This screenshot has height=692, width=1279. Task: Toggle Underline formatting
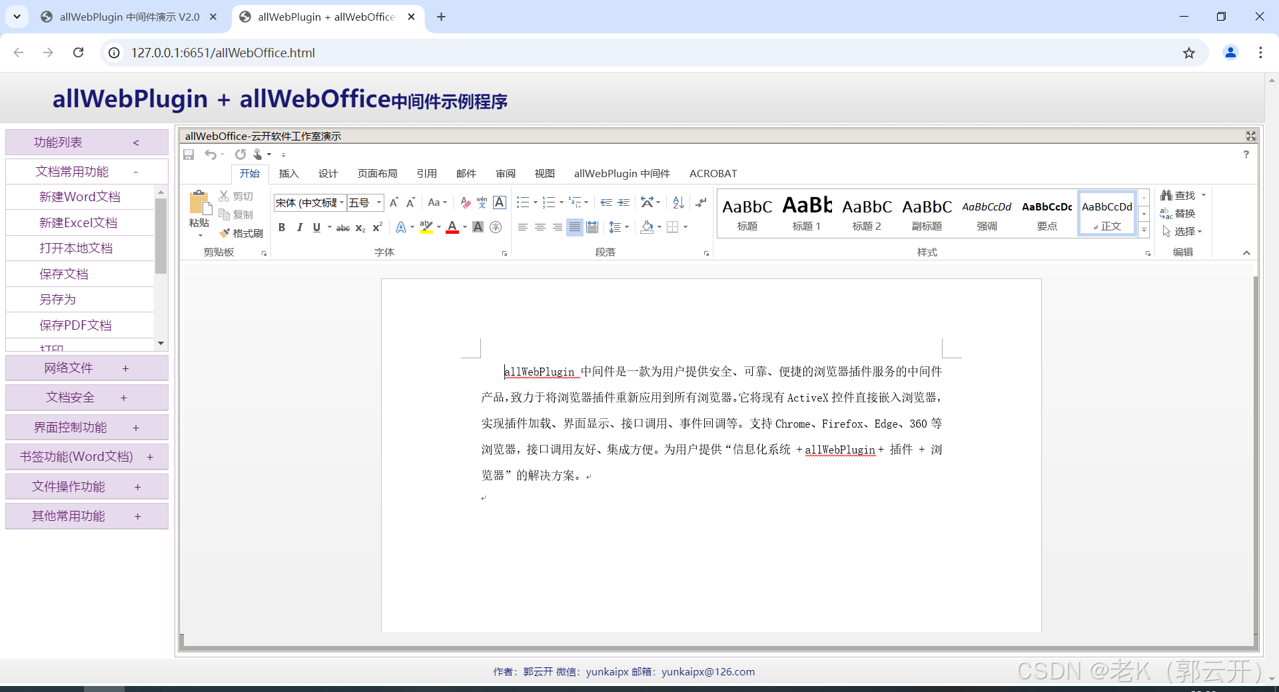[316, 227]
